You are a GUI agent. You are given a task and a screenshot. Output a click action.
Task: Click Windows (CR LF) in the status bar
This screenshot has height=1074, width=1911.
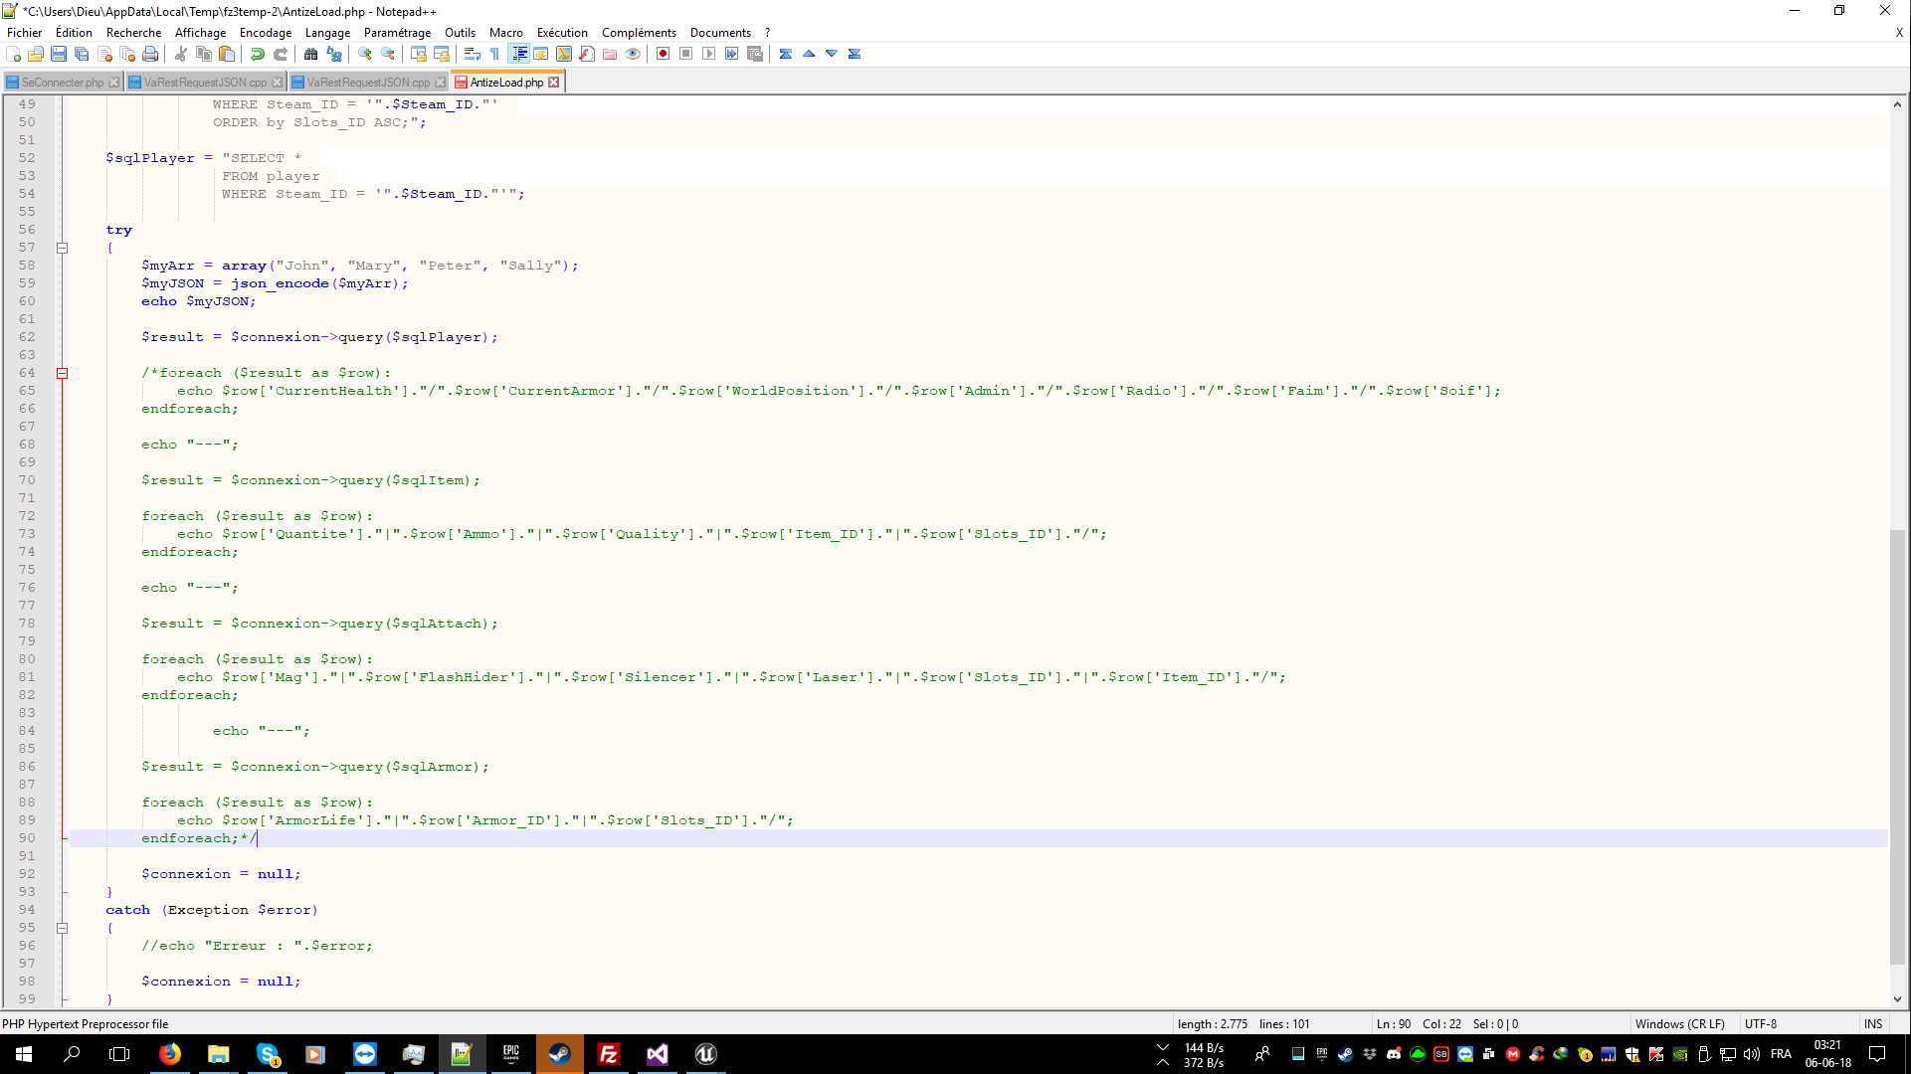click(1680, 1023)
